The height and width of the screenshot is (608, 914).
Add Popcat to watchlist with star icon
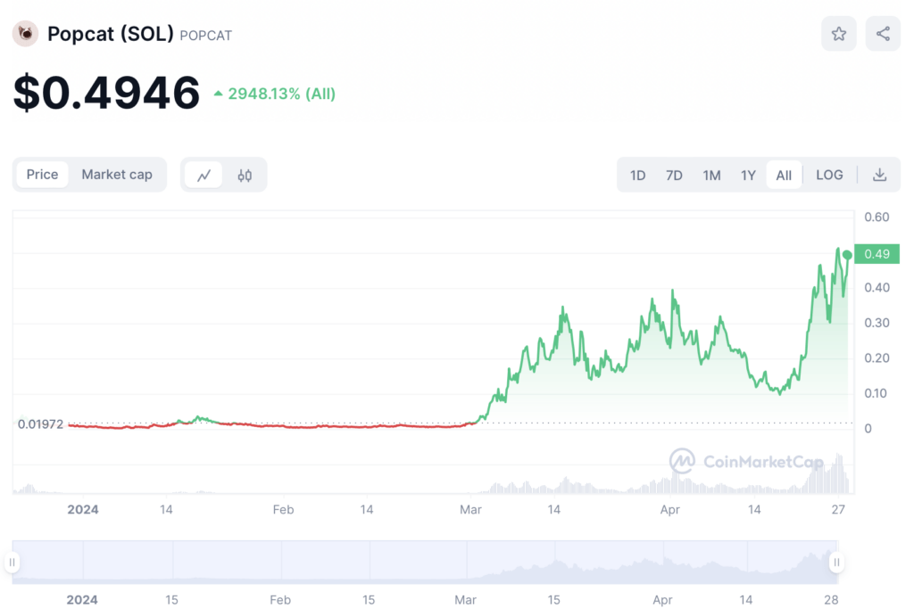838,34
